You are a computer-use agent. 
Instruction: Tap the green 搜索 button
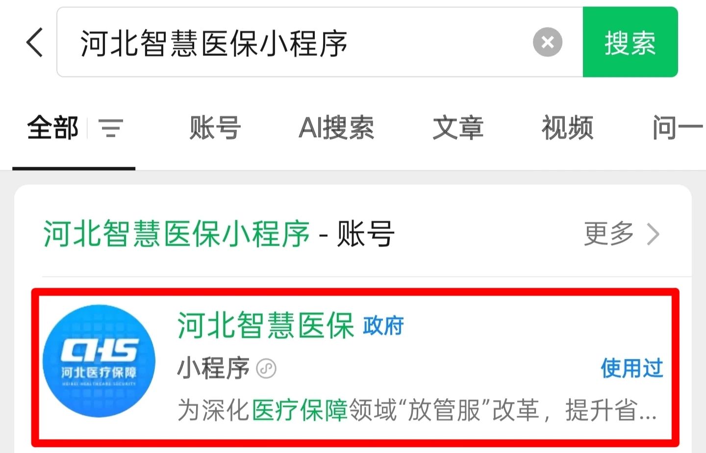(630, 42)
